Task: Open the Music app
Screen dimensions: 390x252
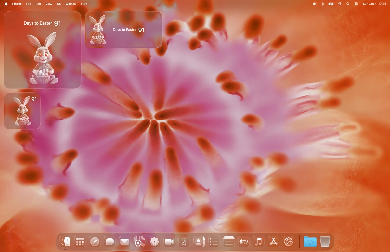Action: [x=258, y=242]
